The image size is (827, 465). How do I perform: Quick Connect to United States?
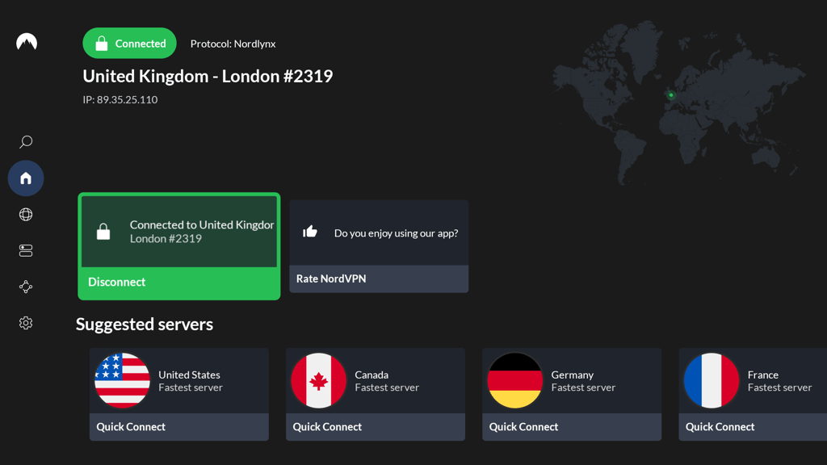pos(179,426)
